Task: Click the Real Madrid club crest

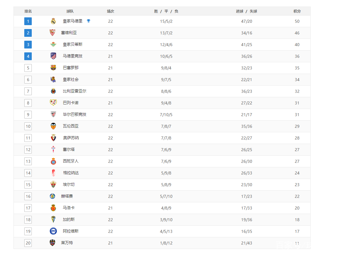Action: (x=53, y=21)
